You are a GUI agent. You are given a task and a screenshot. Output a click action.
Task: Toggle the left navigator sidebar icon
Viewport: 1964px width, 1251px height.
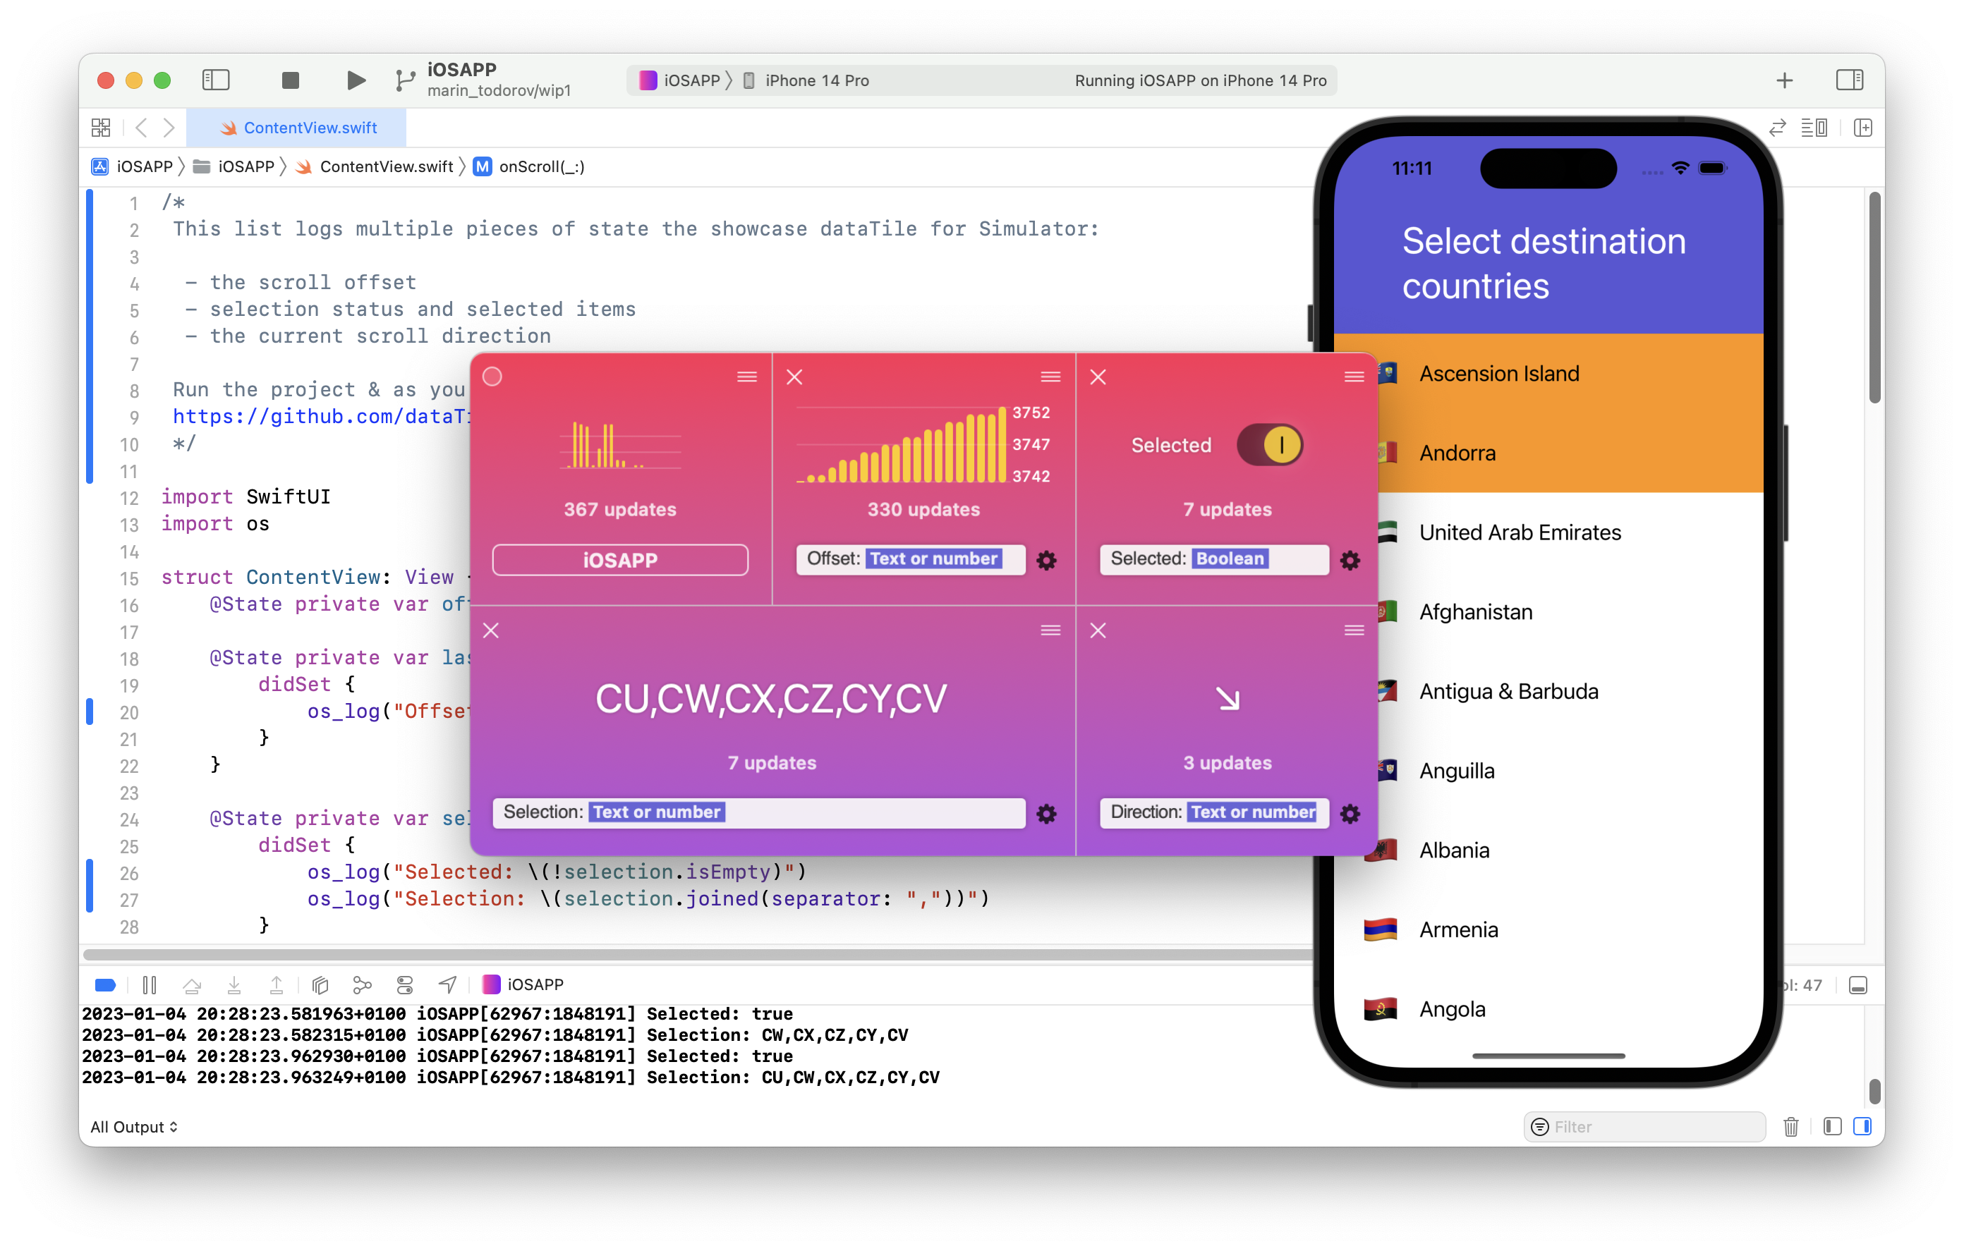tap(216, 80)
